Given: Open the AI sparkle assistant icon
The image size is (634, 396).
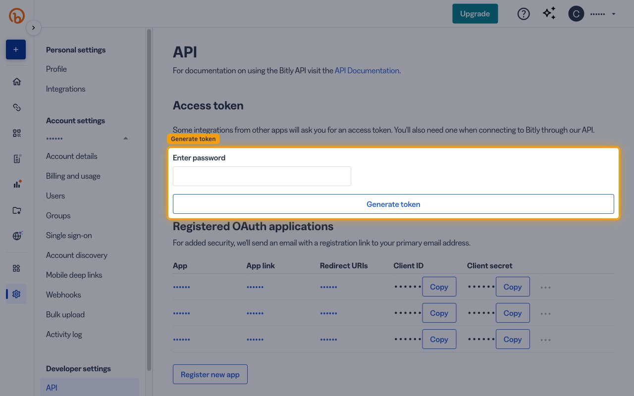Looking at the screenshot, I should pos(549,14).
